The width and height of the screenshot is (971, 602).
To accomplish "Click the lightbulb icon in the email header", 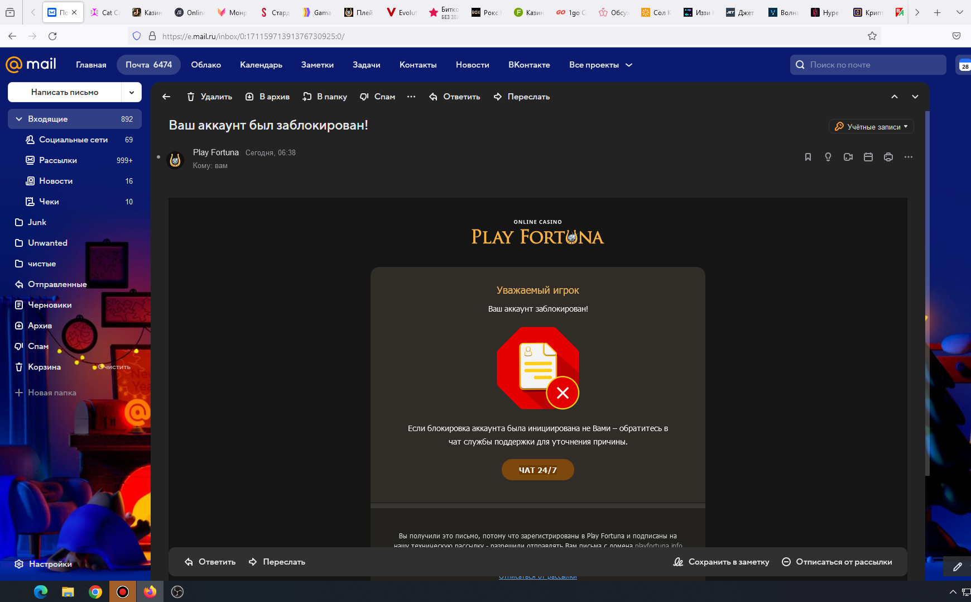I will (828, 157).
